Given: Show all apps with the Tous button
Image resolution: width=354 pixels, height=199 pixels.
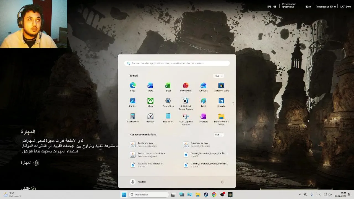Looking at the screenshot, I should (218, 76).
